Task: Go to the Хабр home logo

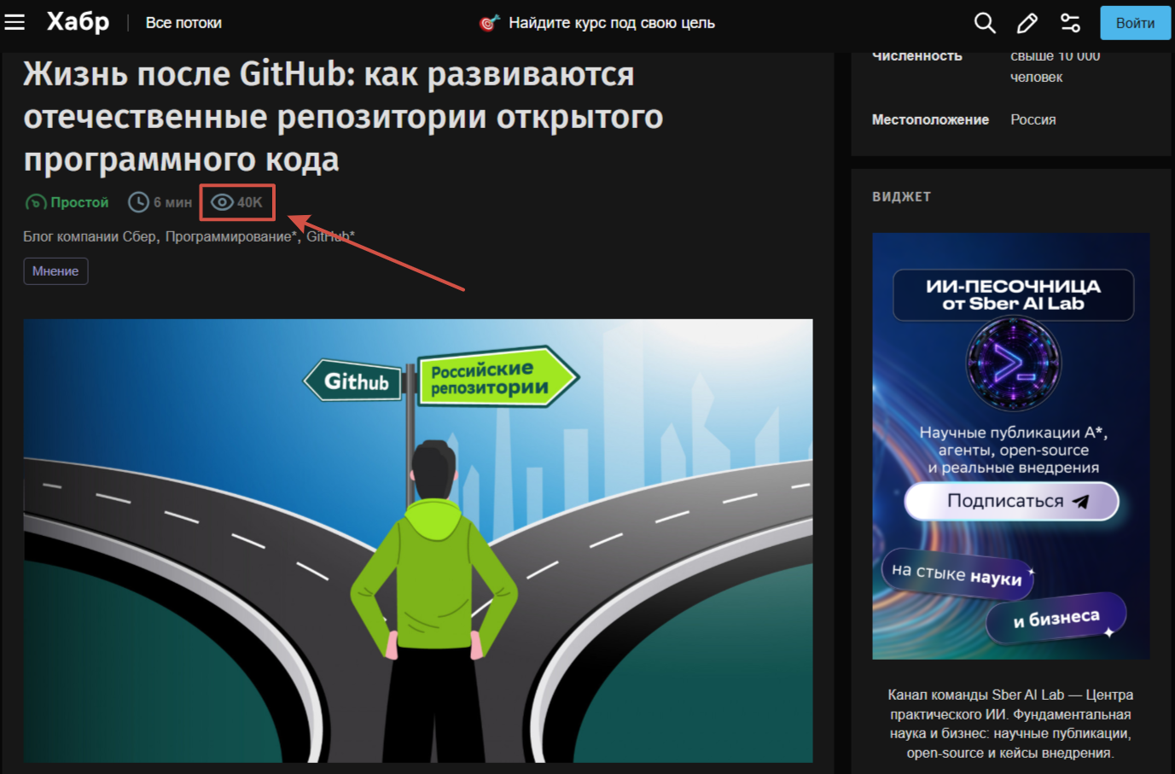Action: [78, 21]
